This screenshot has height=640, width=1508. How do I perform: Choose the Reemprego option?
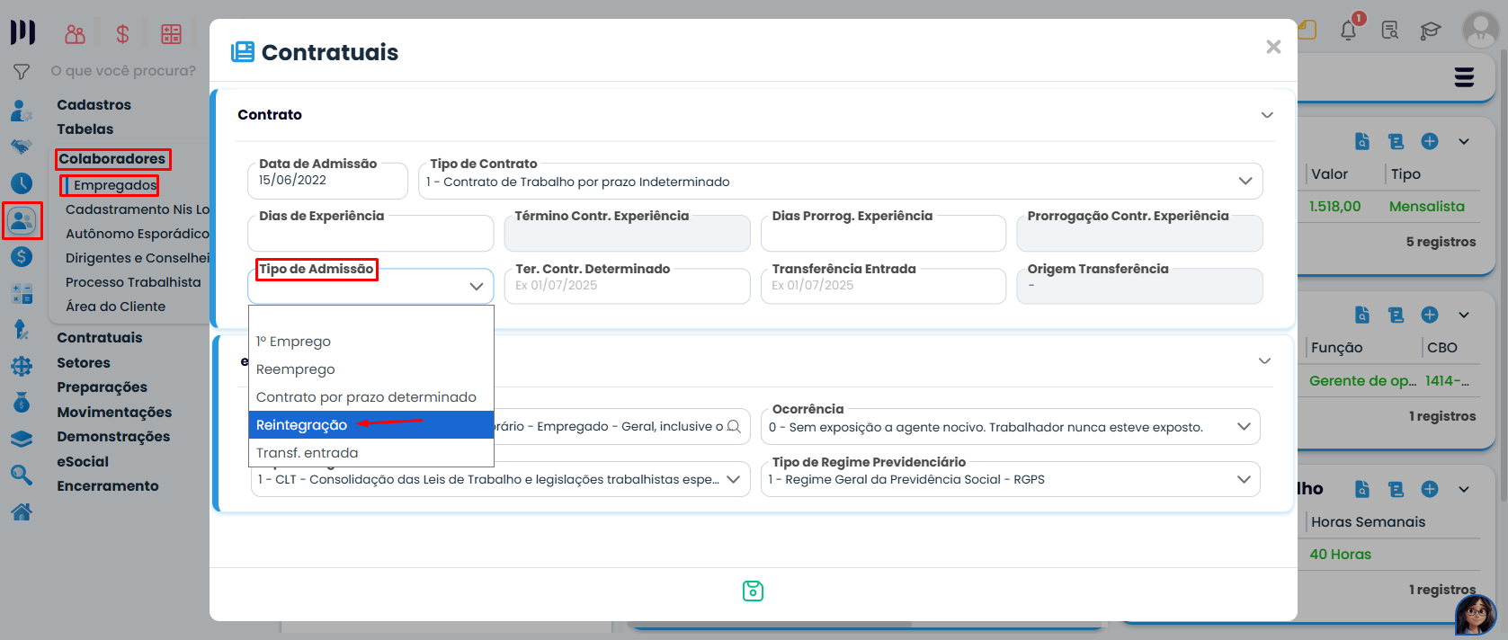(296, 369)
